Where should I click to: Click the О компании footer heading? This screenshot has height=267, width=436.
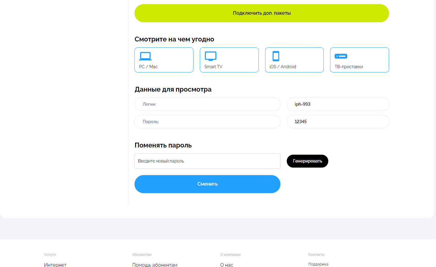tap(230, 255)
